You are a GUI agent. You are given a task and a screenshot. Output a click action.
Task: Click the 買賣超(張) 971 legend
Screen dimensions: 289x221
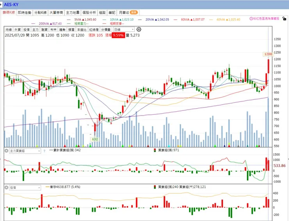[x=166, y=150]
